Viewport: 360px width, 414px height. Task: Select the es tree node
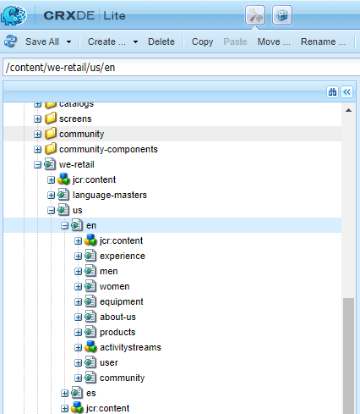point(91,393)
